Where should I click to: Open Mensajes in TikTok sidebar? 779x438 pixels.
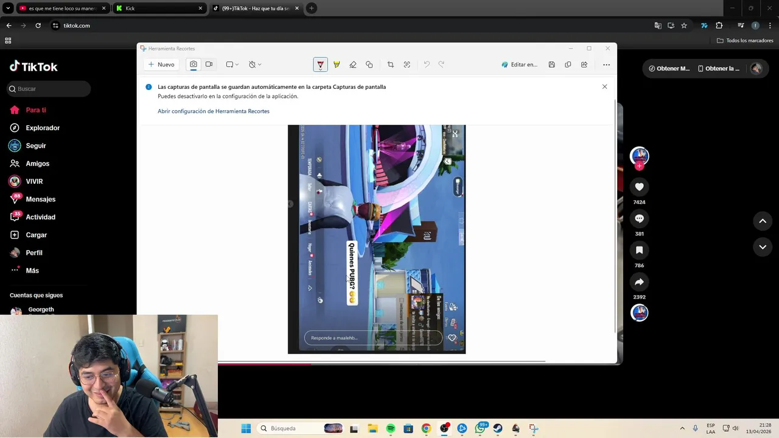pyautogui.click(x=33, y=199)
